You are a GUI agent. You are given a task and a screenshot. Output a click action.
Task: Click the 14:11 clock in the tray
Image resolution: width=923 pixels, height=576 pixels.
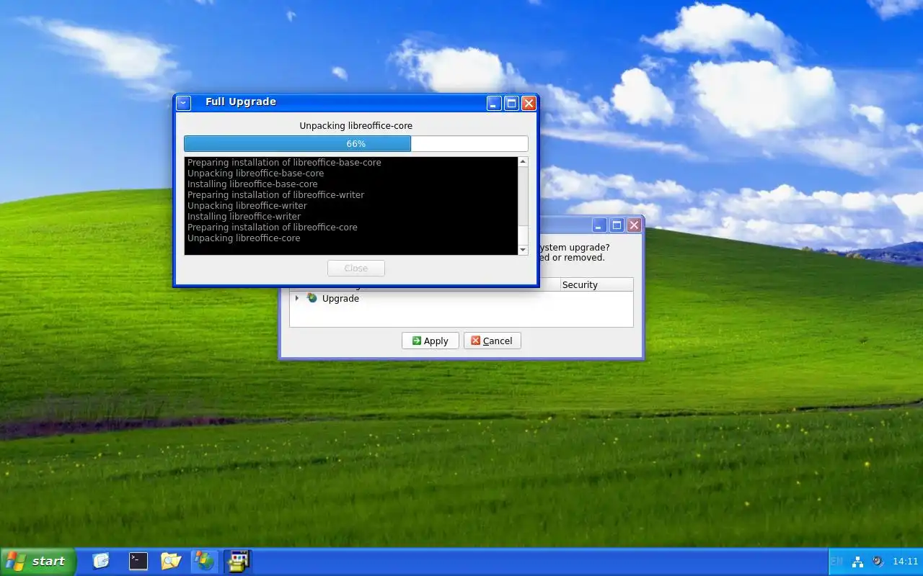point(905,562)
